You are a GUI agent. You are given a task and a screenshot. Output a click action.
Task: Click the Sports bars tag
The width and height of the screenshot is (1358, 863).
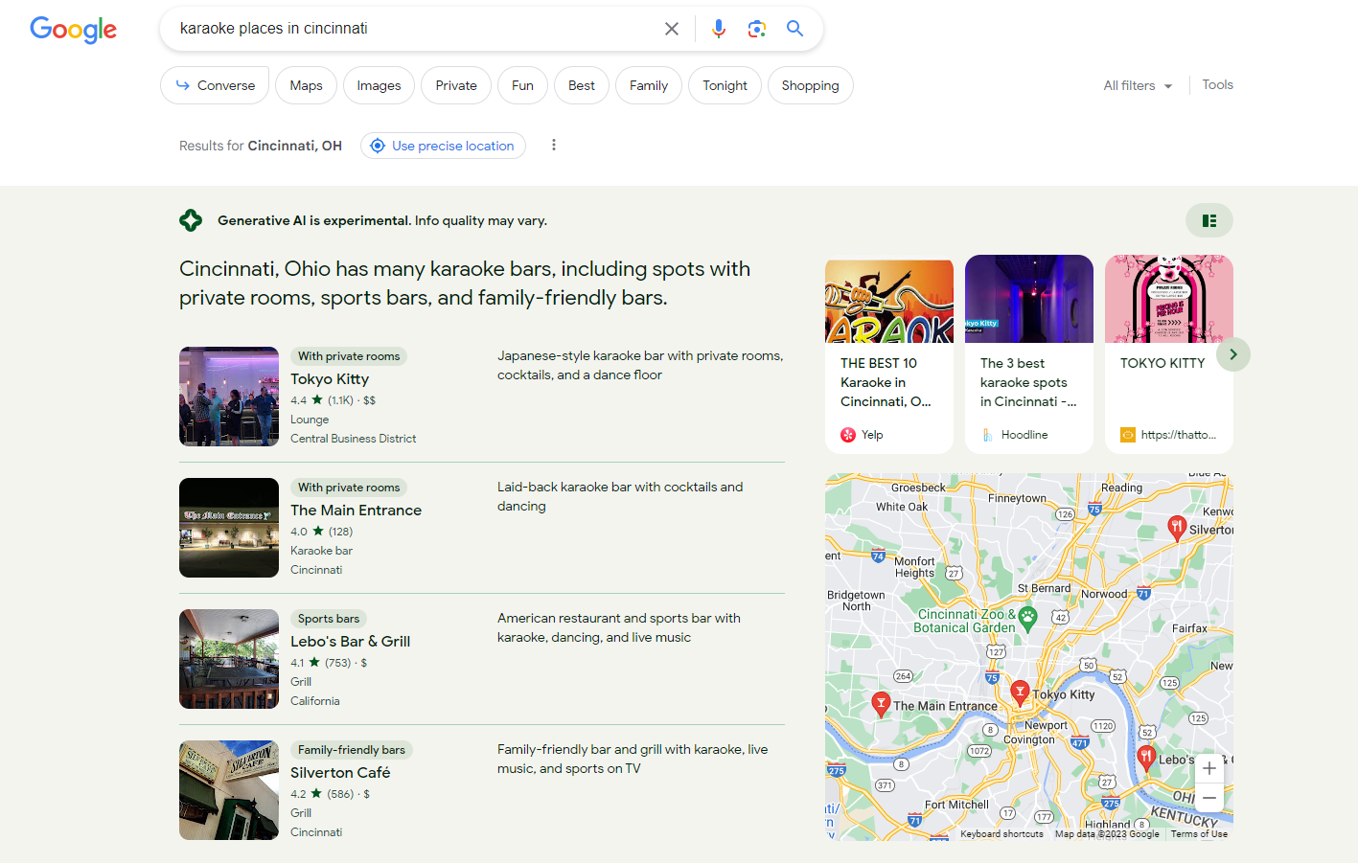click(329, 619)
